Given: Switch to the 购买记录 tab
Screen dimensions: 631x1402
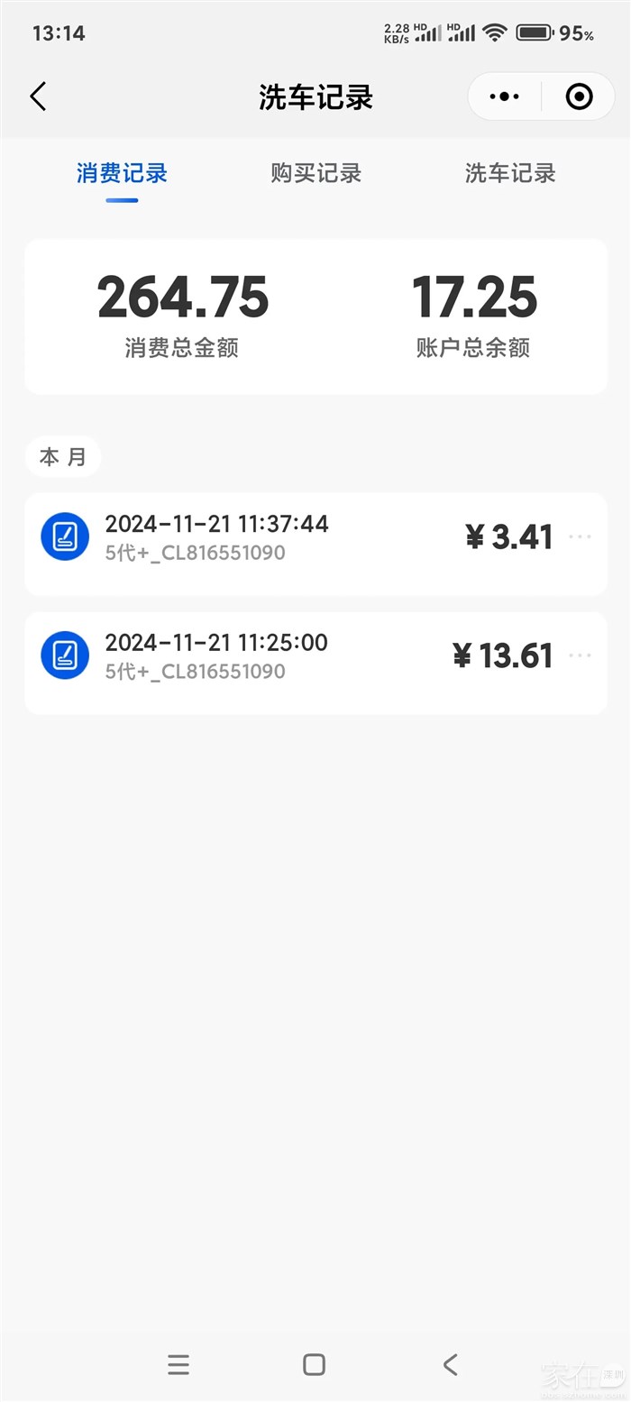Looking at the screenshot, I should click(315, 173).
